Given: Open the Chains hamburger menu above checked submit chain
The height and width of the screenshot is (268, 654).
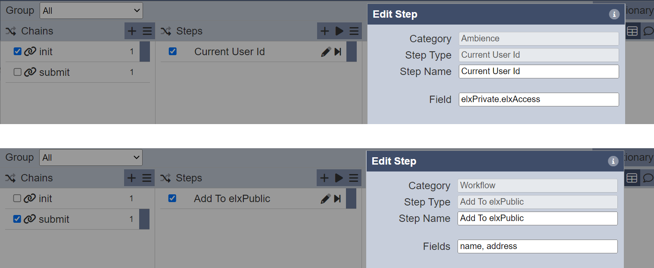Looking at the screenshot, I should (x=147, y=178).
